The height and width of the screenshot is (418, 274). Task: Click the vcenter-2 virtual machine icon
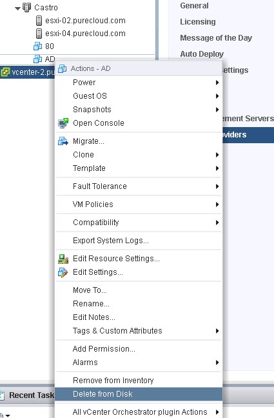pyautogui.click(x=5, y=72)
